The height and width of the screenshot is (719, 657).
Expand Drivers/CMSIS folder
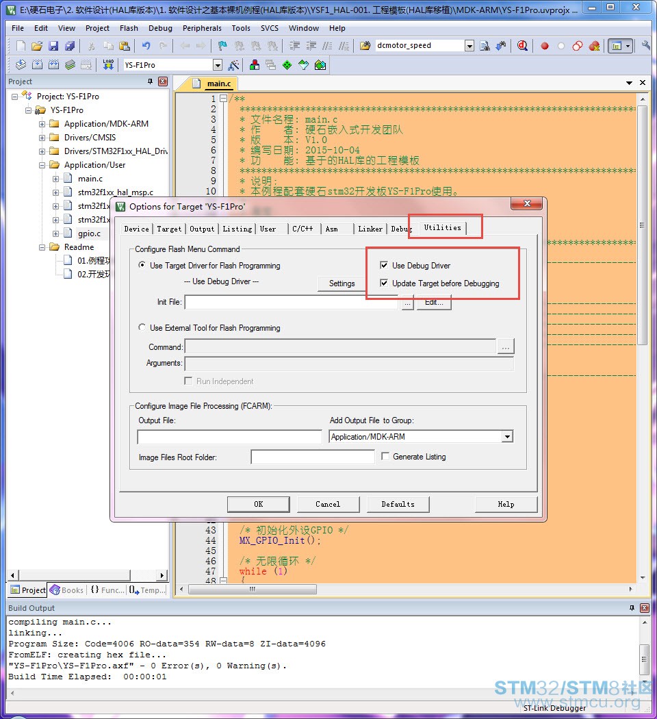42,138
